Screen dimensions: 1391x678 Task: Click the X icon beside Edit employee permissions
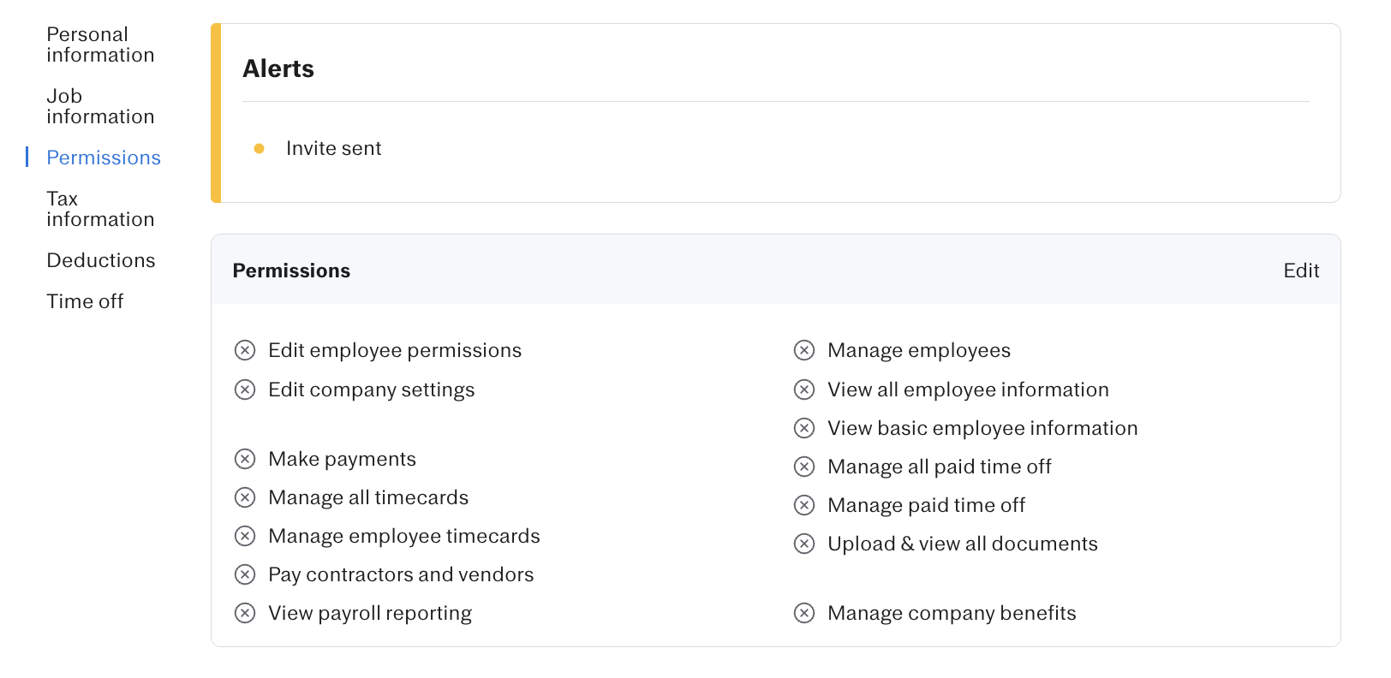pos(245,350)
